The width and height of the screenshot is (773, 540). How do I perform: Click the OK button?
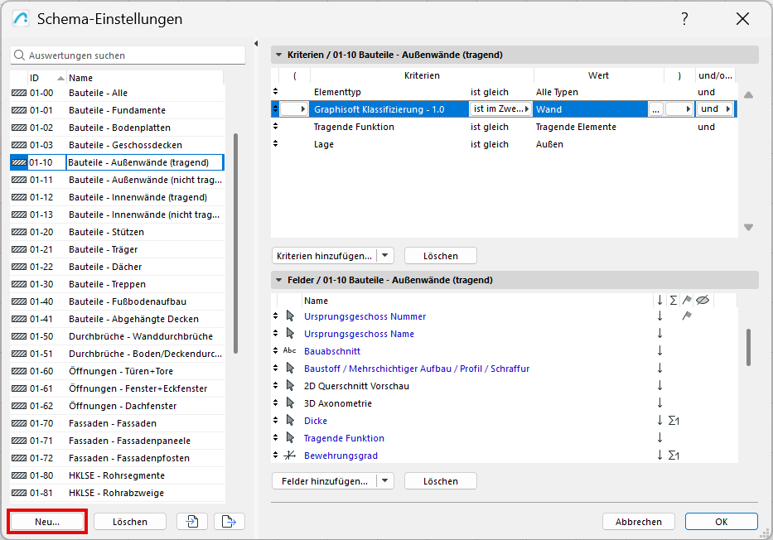pyautogui.click(x=721, y=522)
